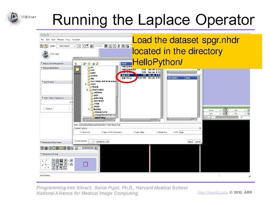This screenshot has width=273, height=205.
Task: Click the Description column header
Action: tap(176, 78)
